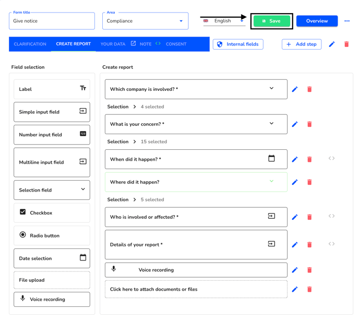The height and width of the screenshot is (321, 359).
Task: Choose the File upload field type
Action: (x=52, y=280)
